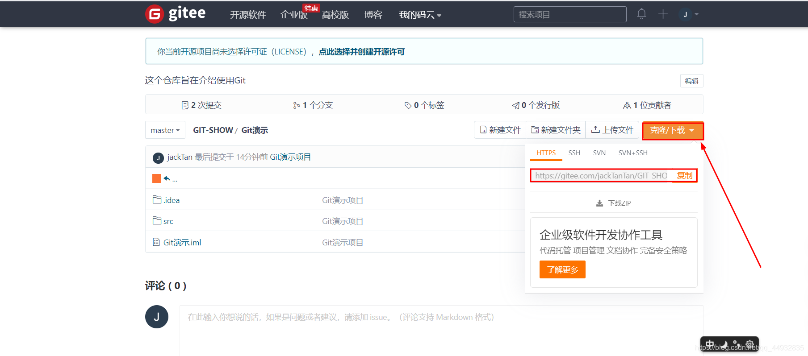Click the comment text area
The height and width of the screenshot is (356, 808).
pos(441,331)
